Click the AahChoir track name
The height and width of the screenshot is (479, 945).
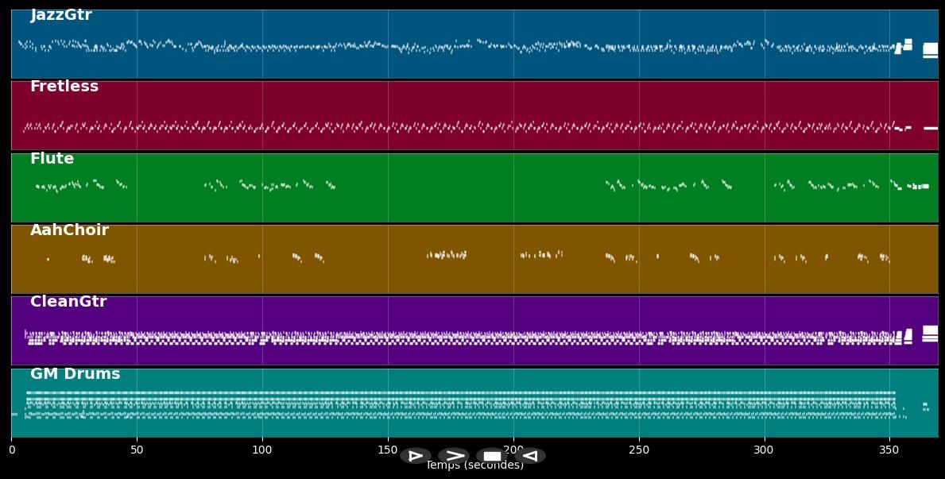[69, 230]
